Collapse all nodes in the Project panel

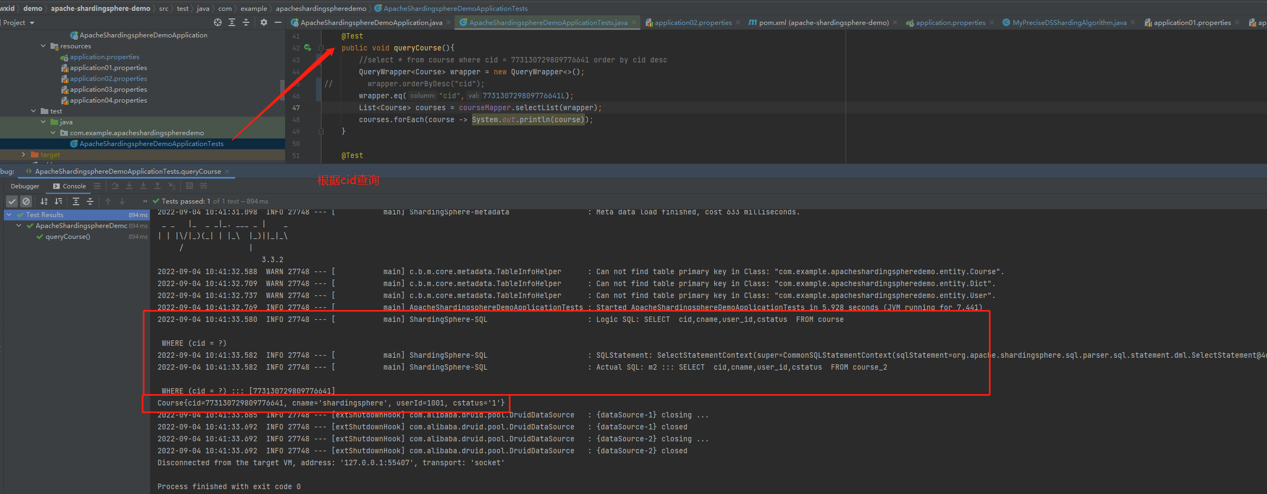[246, 22]
